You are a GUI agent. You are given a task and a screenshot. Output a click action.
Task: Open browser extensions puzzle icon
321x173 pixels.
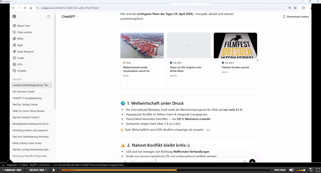303,8
